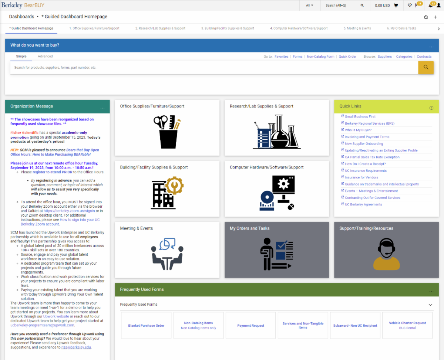
Task: Click the plus icon to add dashboard
Action: (x=435, y=17)
